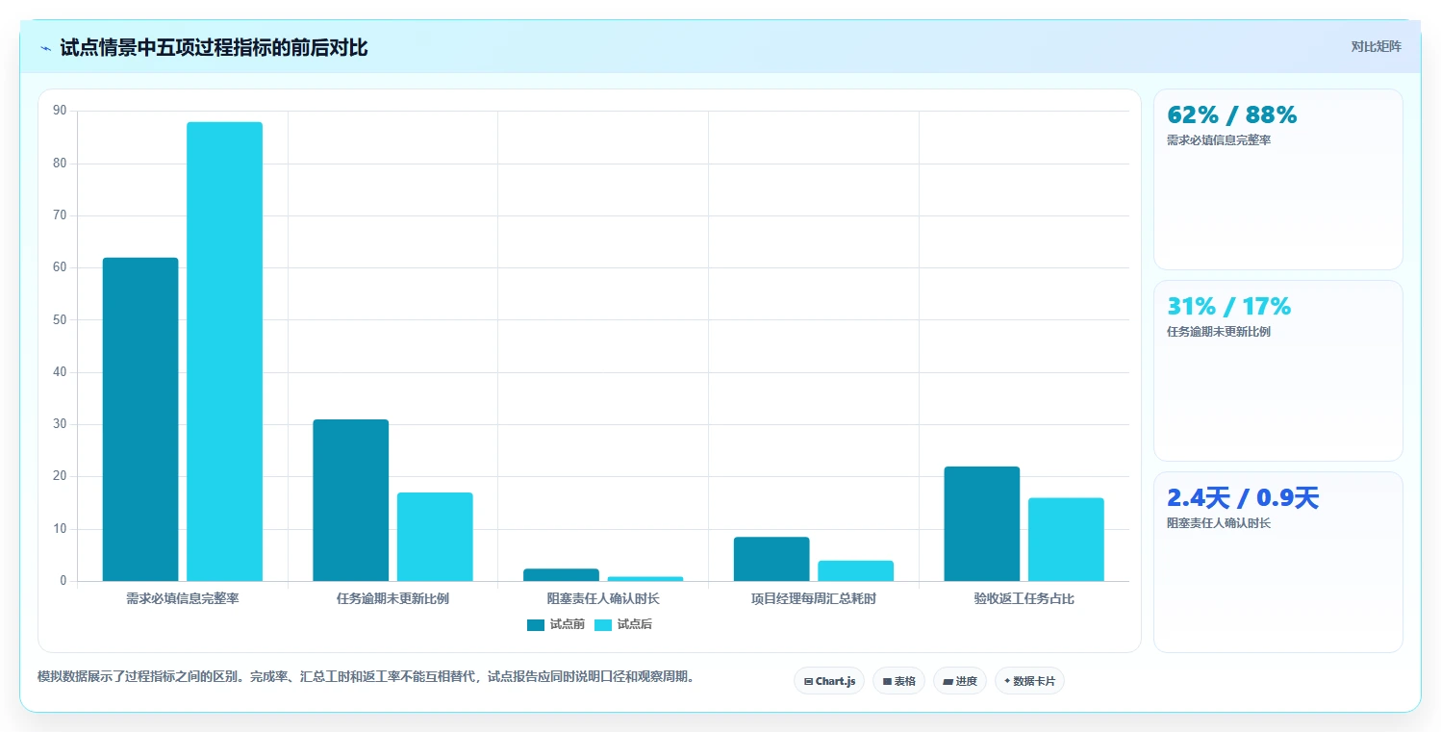Click the y-axis value 40
Viewport: 1441px width, 732px height.
pyautogui.click(x=60, y=372)
